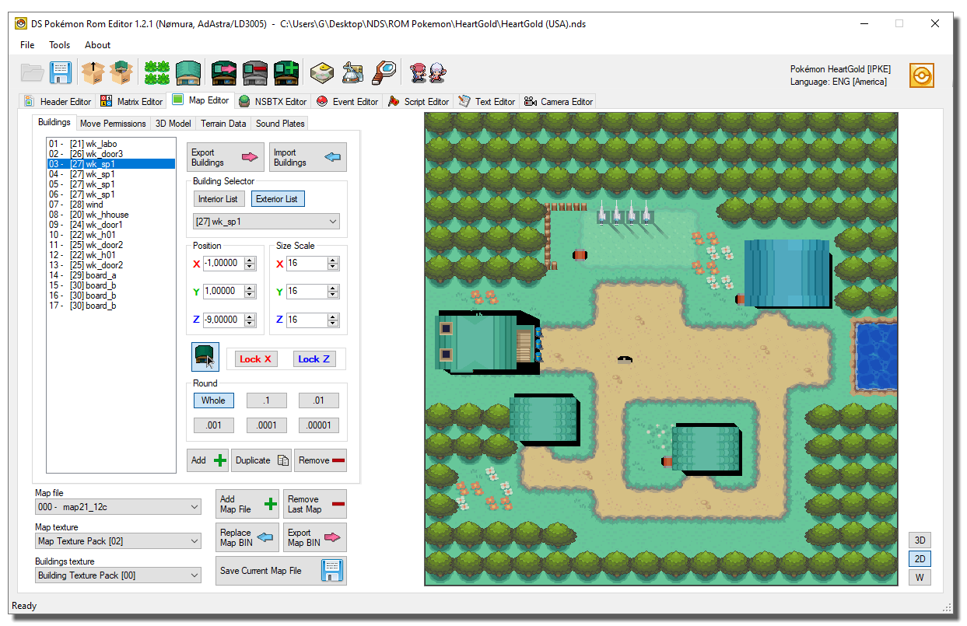Select the Interior List toggle

pyautogui.click(x=218, y=199)
